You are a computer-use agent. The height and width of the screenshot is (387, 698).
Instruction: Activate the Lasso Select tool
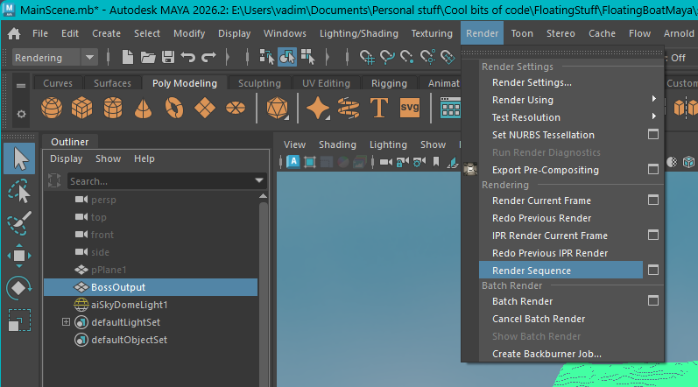[x=18, y=191]
